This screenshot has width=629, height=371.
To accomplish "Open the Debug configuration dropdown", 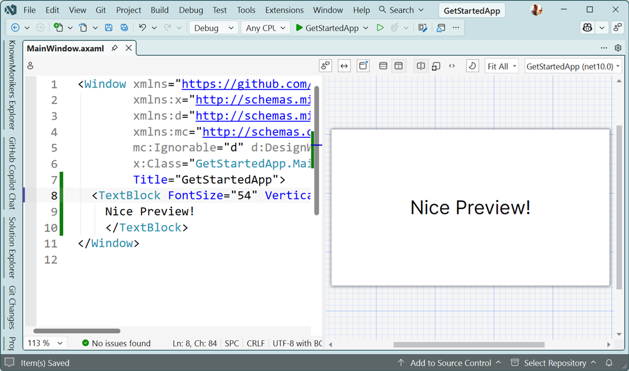I will pyautogui.click(x=213, y=28).
